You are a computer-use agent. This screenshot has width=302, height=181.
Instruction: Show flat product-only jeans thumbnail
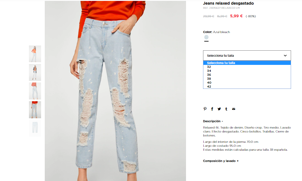pyautogui.click(x=35, y=128)
